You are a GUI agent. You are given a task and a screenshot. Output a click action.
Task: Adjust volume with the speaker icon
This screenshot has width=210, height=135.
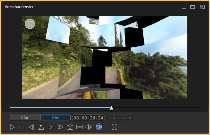point(89,127)
